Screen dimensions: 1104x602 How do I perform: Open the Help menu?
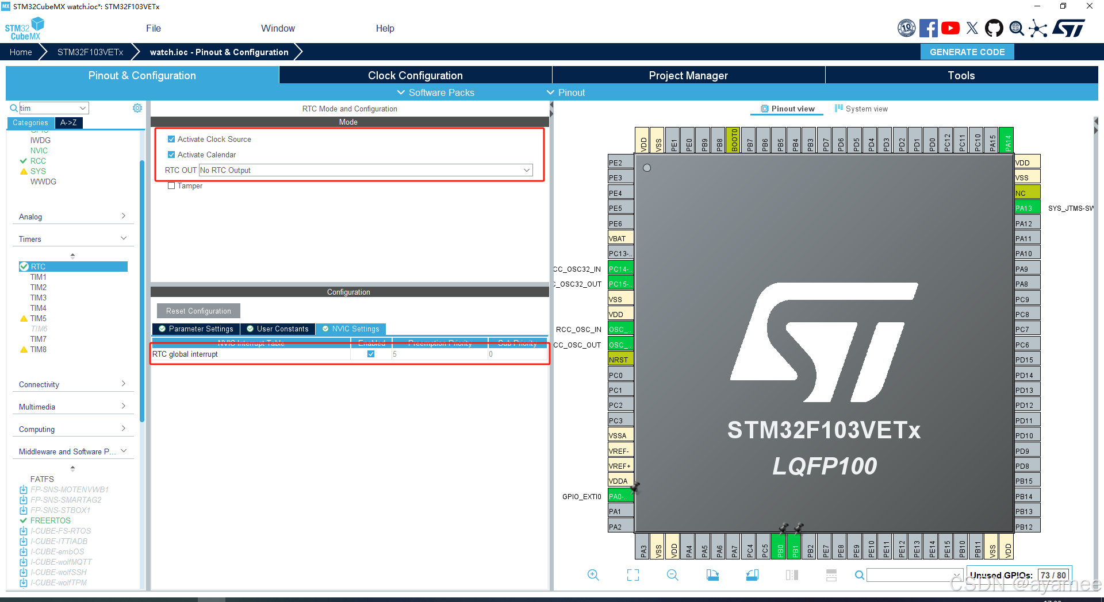pyautogui.click(x=385, y=28)
